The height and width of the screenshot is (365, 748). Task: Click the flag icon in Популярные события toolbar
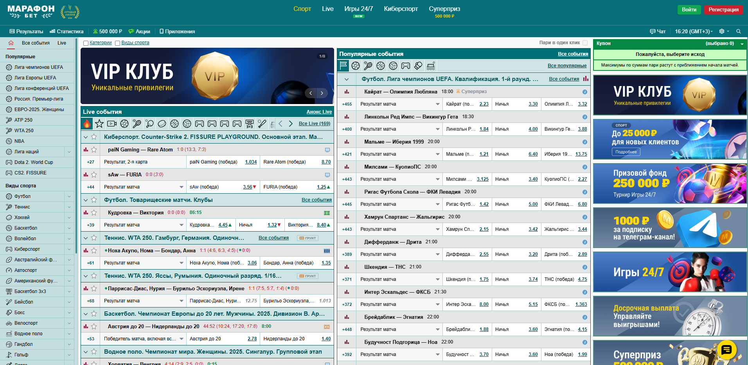[343, 66]
